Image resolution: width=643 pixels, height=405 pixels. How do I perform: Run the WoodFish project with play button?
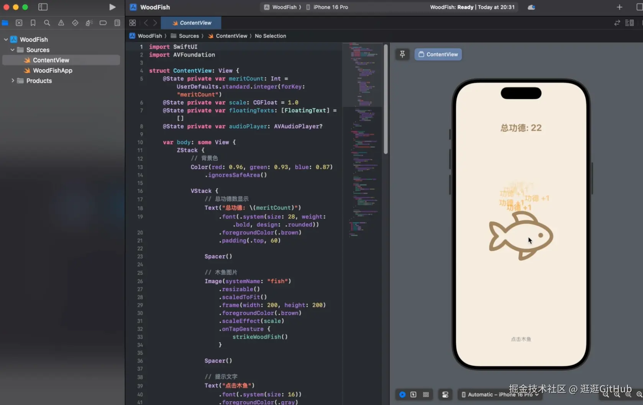pos(112,7)
